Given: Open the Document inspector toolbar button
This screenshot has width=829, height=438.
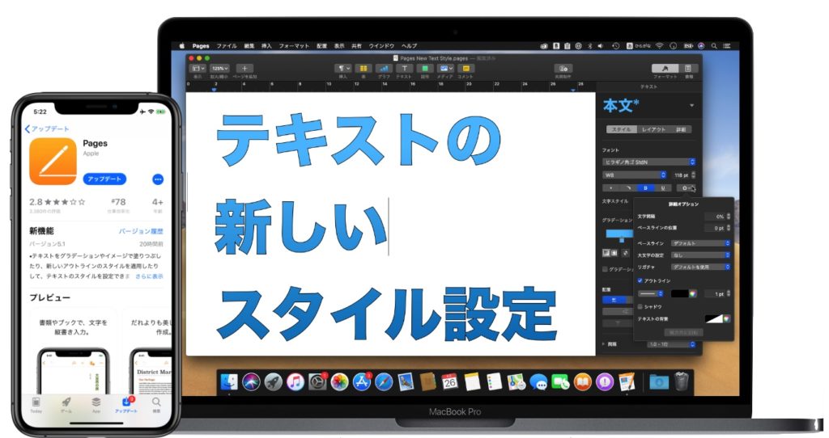Looking at the screenshot, I should (x=688, y=69).
